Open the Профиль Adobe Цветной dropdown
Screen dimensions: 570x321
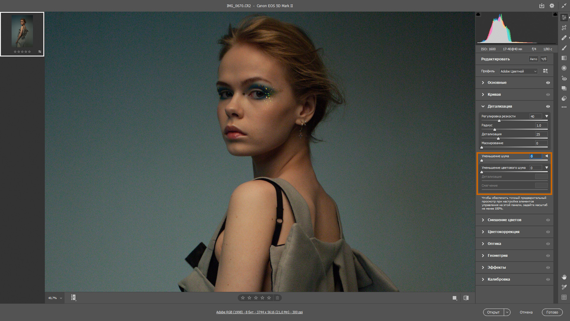point(518,71)
